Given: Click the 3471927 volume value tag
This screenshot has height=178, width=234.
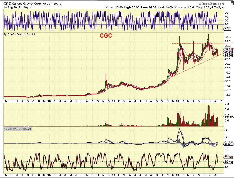Looking at the screenshot, I should coord(229,116).
